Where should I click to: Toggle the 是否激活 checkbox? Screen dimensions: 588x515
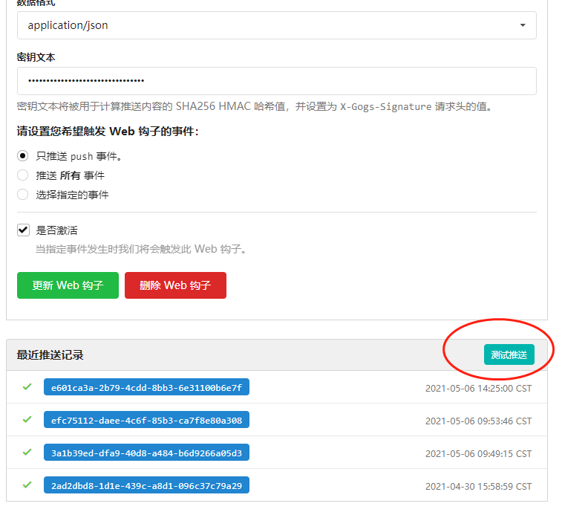pyautogui.click(x=23, y=230)
